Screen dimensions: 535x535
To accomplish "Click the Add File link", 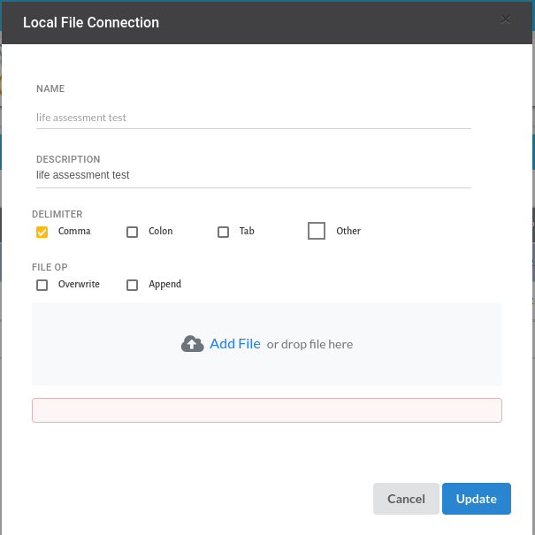I will 235,344.
